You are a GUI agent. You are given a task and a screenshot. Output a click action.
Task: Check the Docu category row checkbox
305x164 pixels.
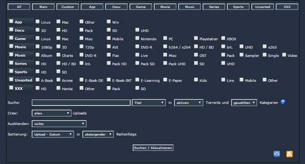(11, 30)
